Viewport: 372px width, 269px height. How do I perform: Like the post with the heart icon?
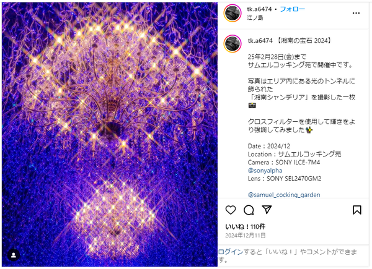pyautogui.click(x=231, y=210)
